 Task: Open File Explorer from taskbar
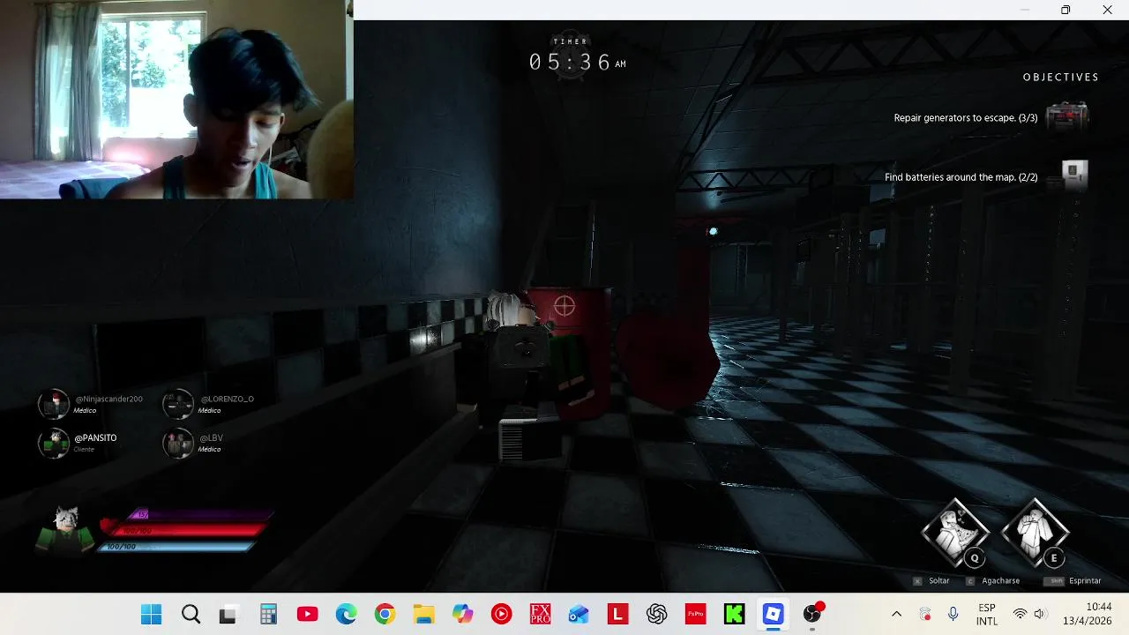[x=423, y=614]
